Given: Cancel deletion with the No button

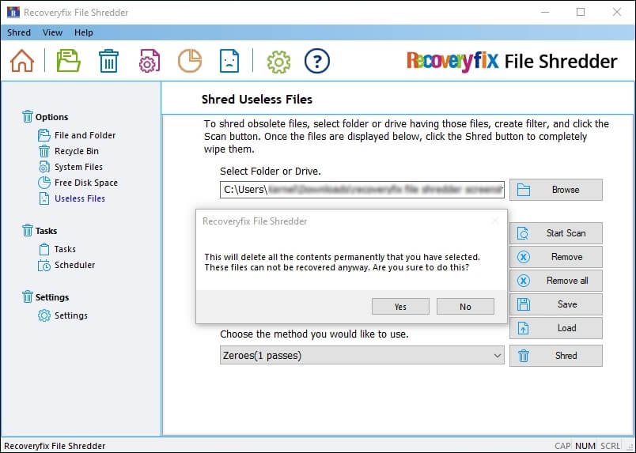Looking at the screenshot, I should [x=465, y=307].
